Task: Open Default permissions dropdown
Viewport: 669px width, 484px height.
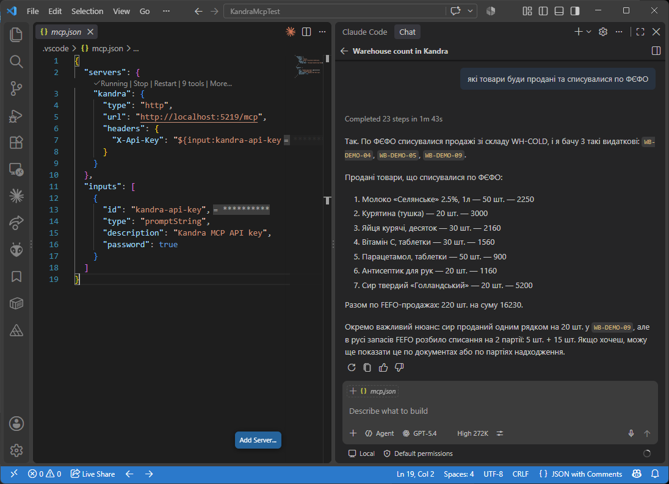Action: coord(418,453)
